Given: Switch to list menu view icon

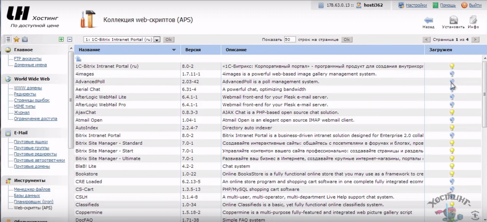Looking at the screenshot, I should coord(8,39).
